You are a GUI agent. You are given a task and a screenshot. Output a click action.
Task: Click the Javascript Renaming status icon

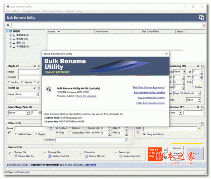coord(121,156)
